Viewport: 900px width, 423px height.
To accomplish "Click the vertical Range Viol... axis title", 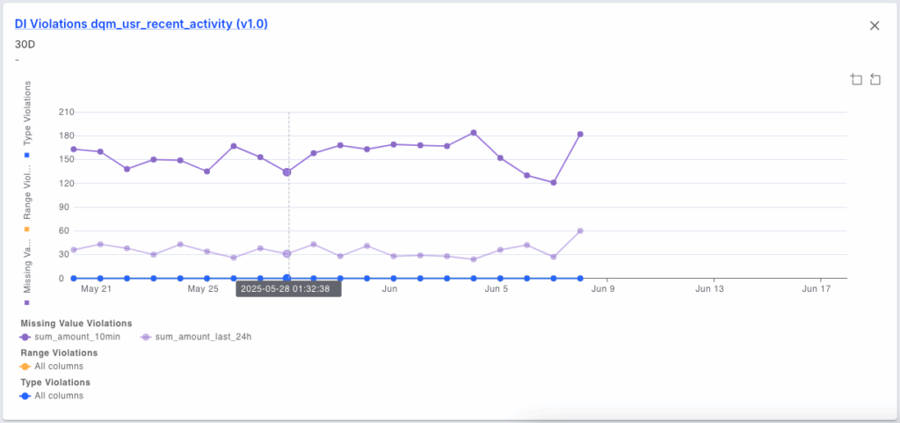I will (x=26, y=193).
